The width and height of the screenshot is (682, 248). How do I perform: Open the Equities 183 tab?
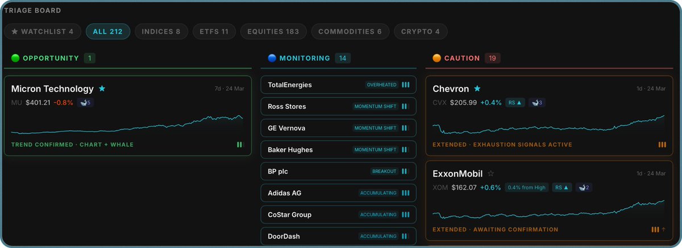(x=273, y=31)
